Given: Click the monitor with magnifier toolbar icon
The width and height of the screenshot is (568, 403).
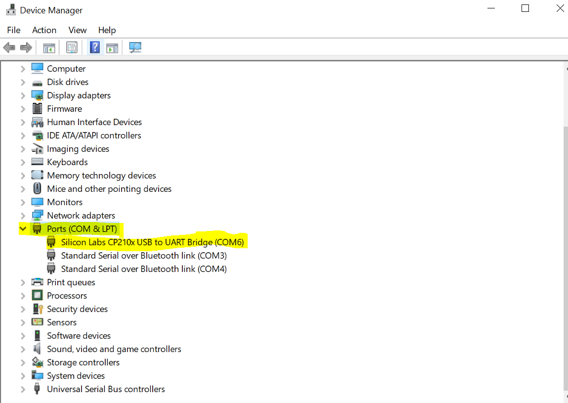Looking at the screenshot, I should point(134,47).
